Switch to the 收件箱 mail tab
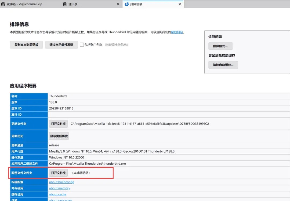This screenshot has width=290, height=201. 24,4
